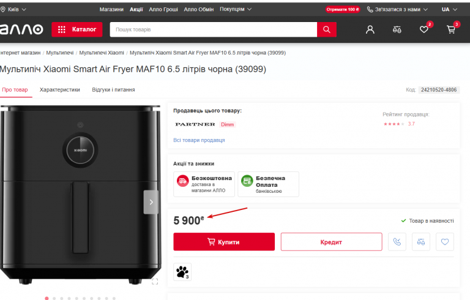
Task: Click the search magnifier button
Action: [326, 29]
